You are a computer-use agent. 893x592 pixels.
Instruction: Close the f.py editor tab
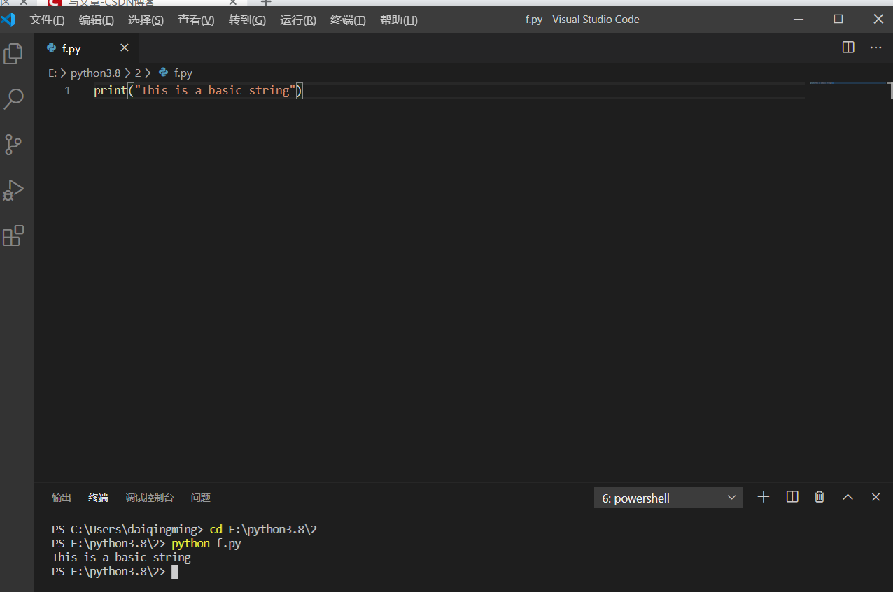pos(125,48)
